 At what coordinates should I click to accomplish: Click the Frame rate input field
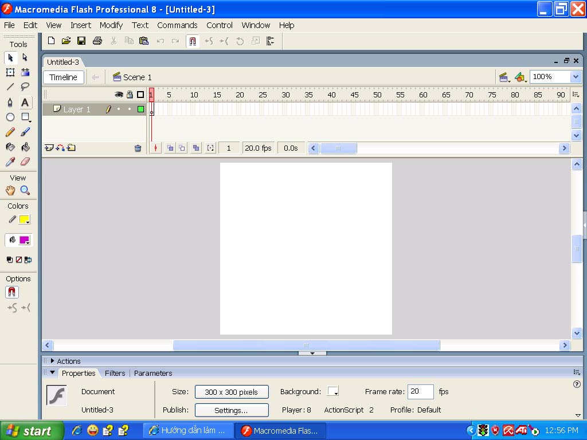420,391
